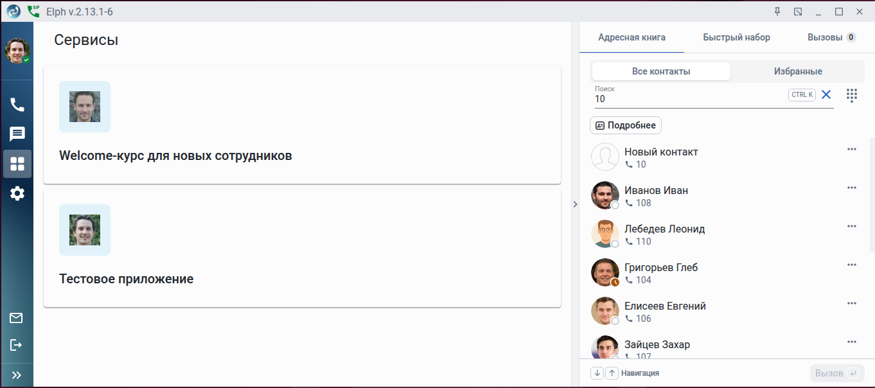Pin the window with the pin icon

(x=777, y=12)
